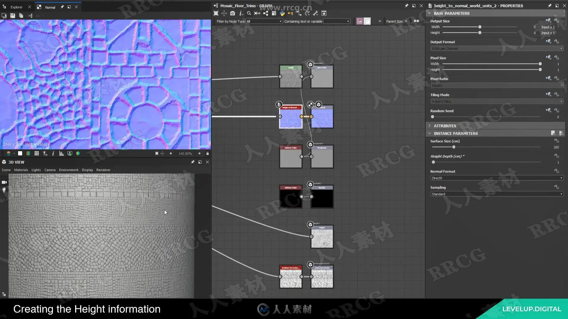Screen dimensions: 568x319
Task: Click the wrench tools icon in graph toolbar
Action: click(315, 13)
